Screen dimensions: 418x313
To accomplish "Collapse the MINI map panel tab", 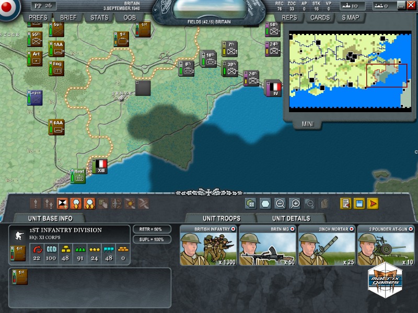I will (x=308, y=124).
